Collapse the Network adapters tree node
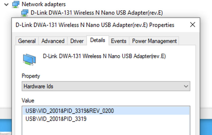This screenshot has height=135, width=212. point(6,4)
